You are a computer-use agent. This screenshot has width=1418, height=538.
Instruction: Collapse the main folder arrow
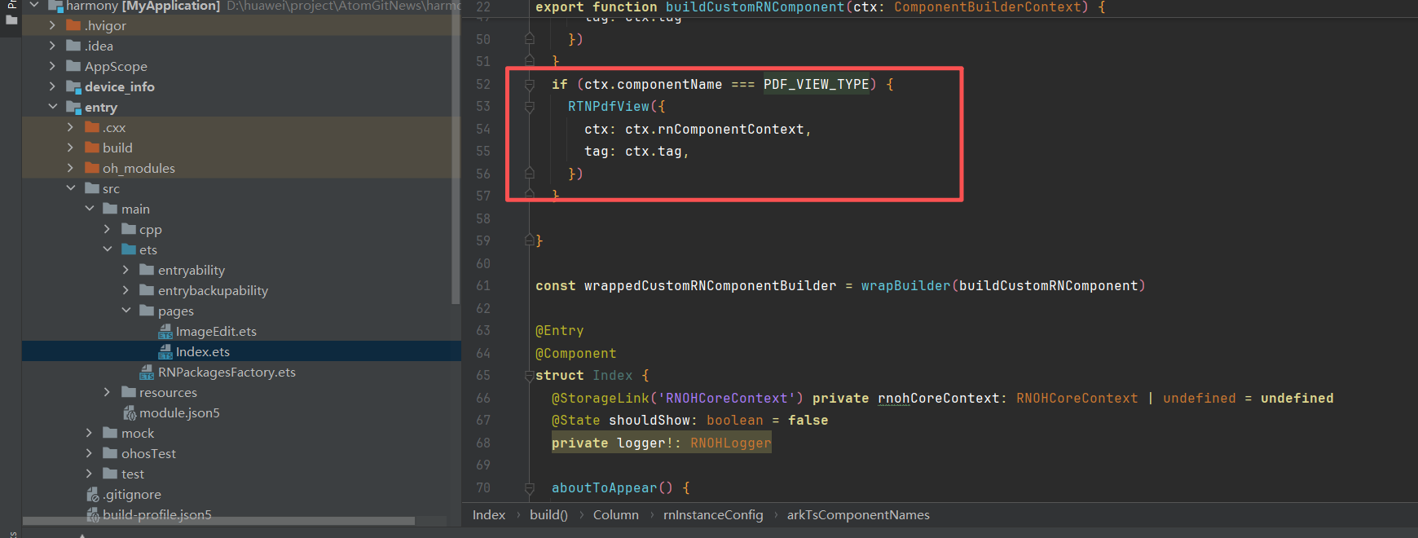click(90, 209)
